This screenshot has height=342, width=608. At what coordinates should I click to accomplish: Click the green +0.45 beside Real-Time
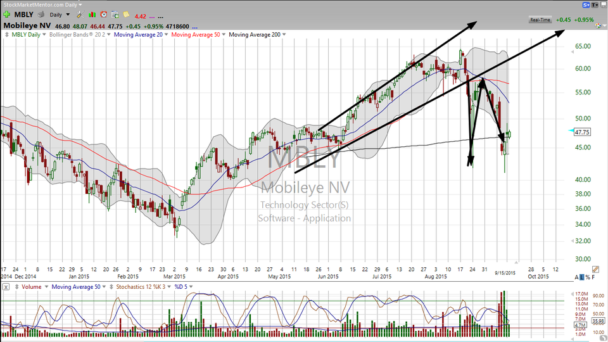(563, 20)
